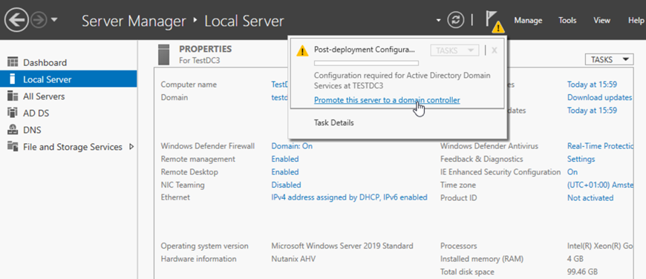
Task: Open Task Details in the notification popup
Action: 333,122
